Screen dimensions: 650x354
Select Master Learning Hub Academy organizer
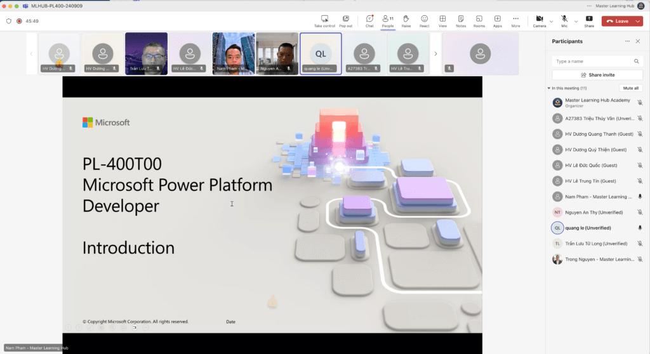pyautogui.click(x=597, y=102)
